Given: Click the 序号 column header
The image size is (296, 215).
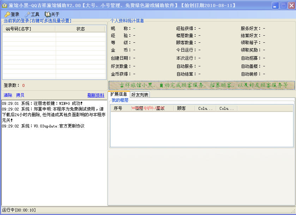Looking at the screenshot, I should (121, 108).
